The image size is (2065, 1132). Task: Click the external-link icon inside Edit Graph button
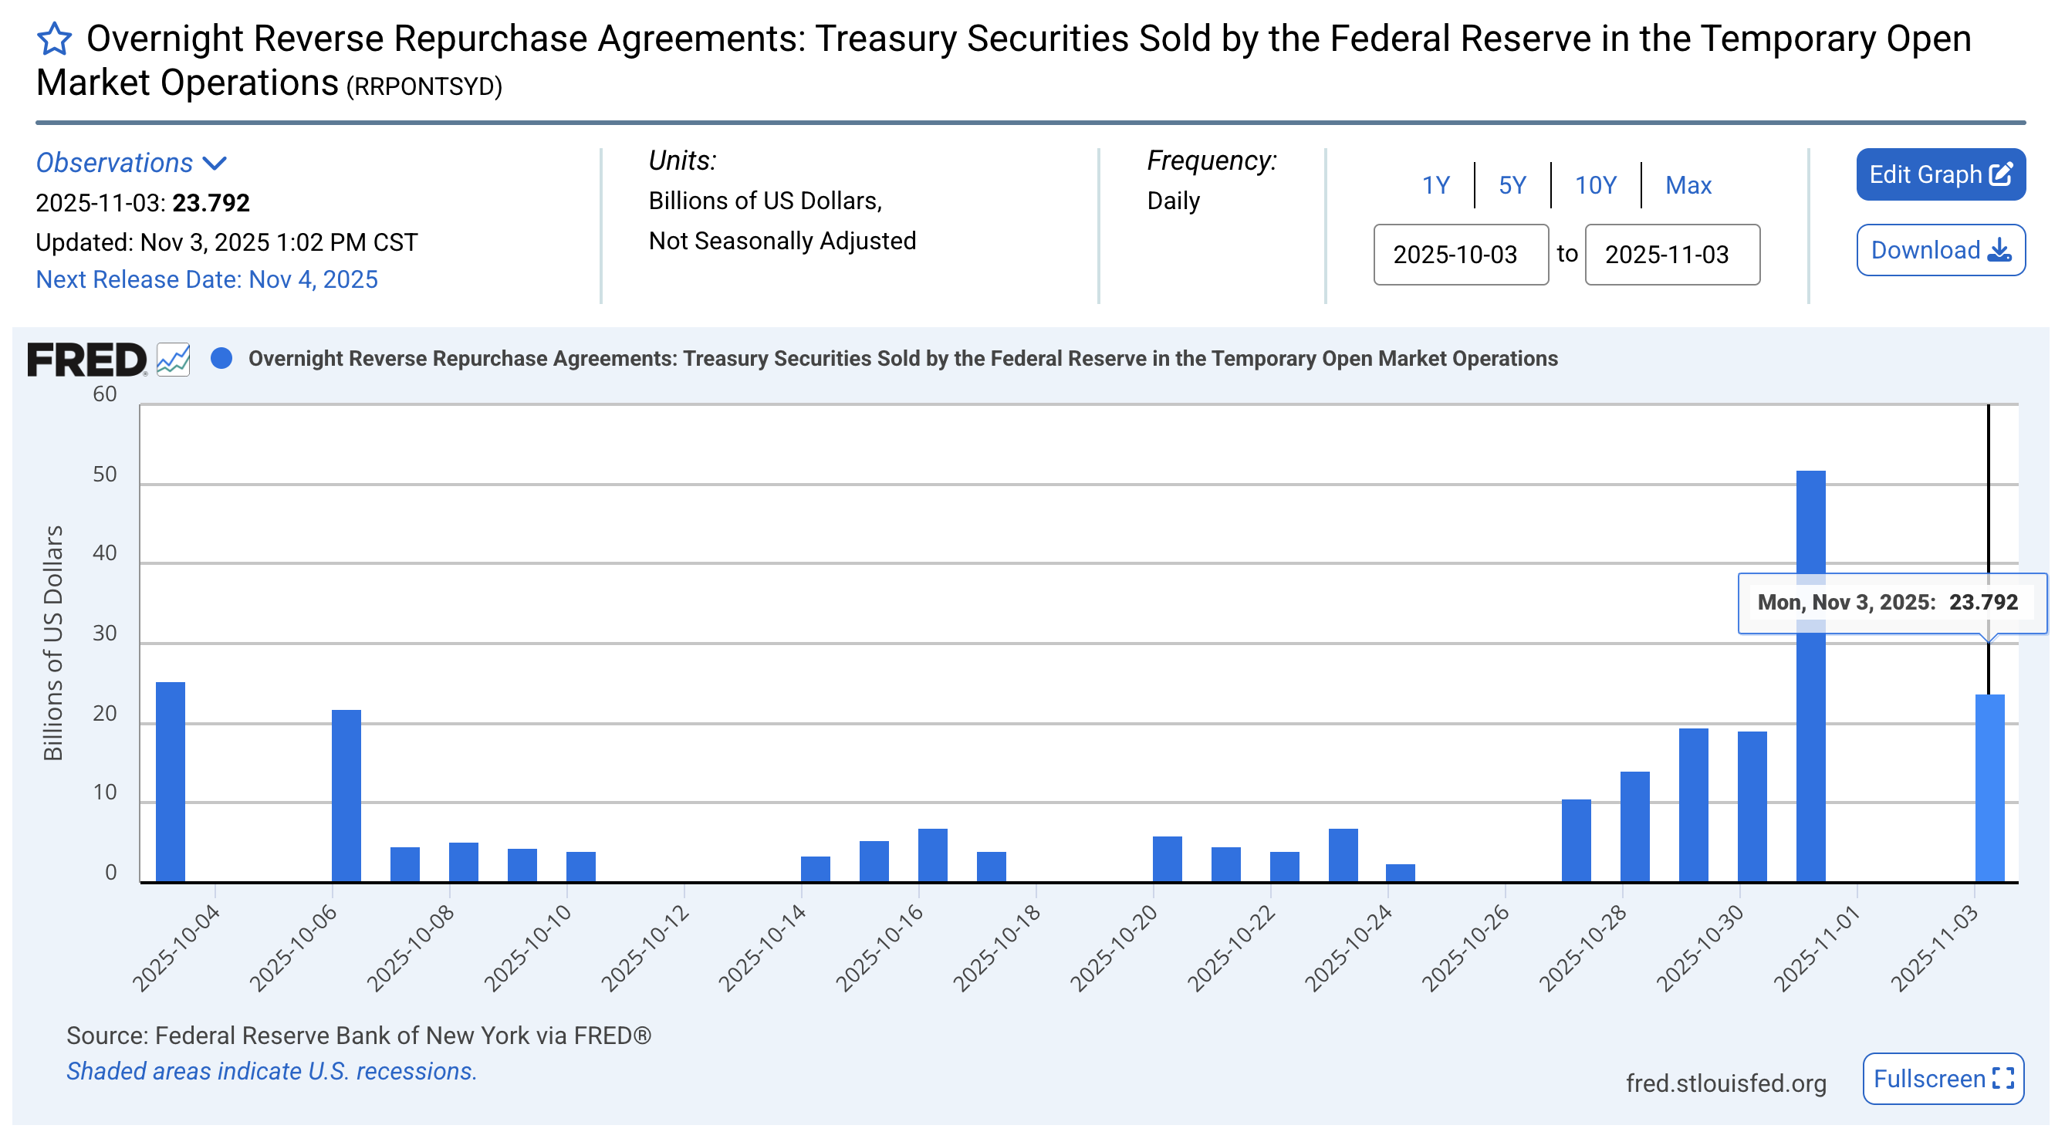pos(2002,174)
